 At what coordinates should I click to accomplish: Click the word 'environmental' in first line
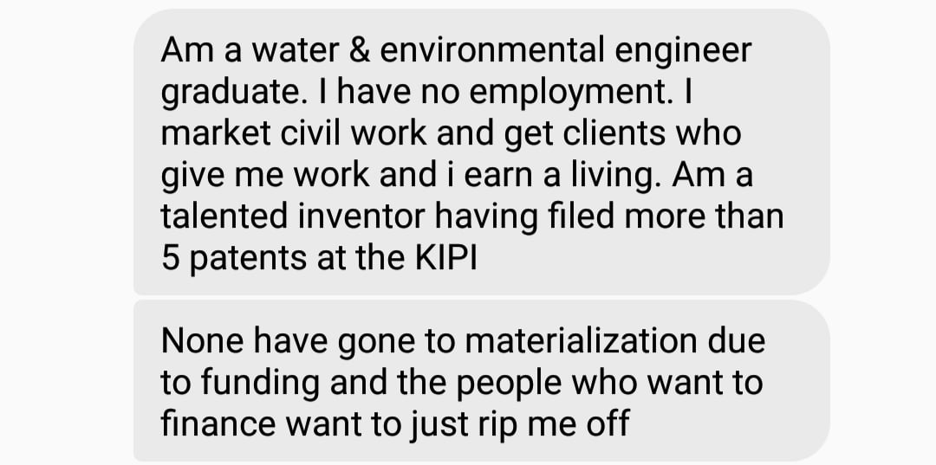tap(492, 50)
